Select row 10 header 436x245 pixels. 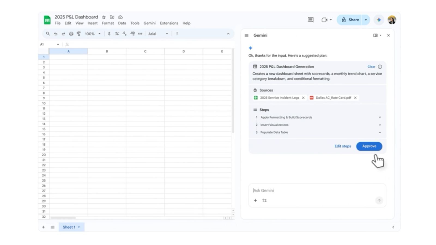tap(44, 103)
